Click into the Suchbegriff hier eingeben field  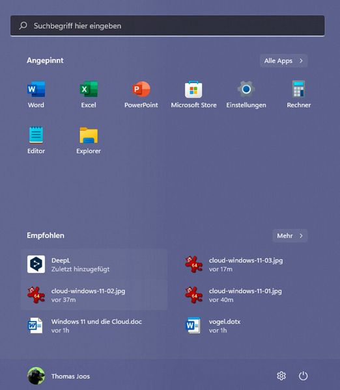coord(167,26)
